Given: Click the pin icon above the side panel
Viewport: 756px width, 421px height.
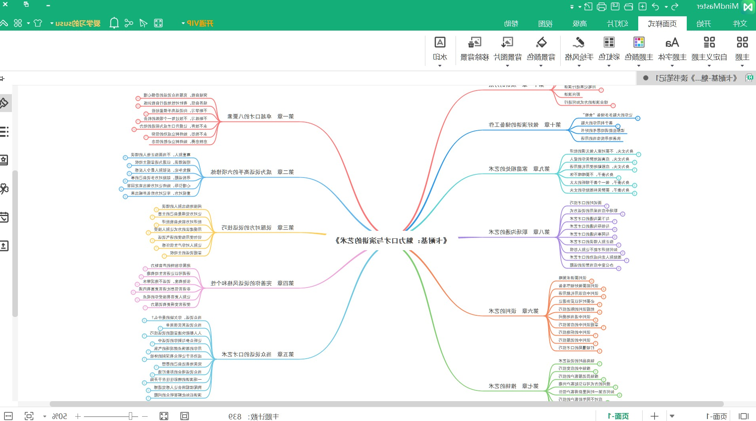Looking at the screenshot, I should click(x=2, y=78).
